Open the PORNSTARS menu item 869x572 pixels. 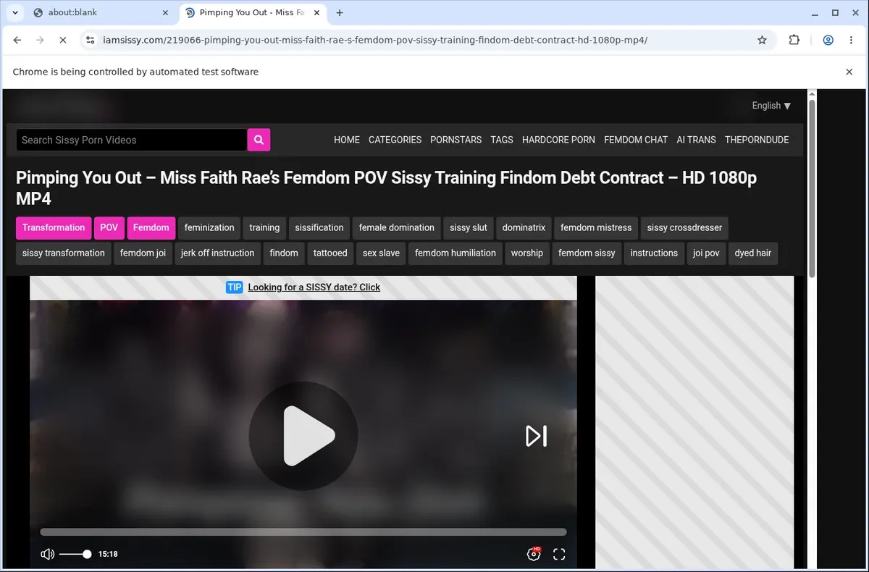tap(456, 140)
